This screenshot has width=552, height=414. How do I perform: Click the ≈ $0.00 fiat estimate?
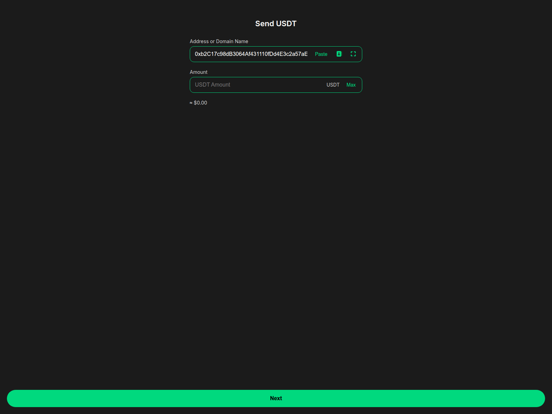198,103
